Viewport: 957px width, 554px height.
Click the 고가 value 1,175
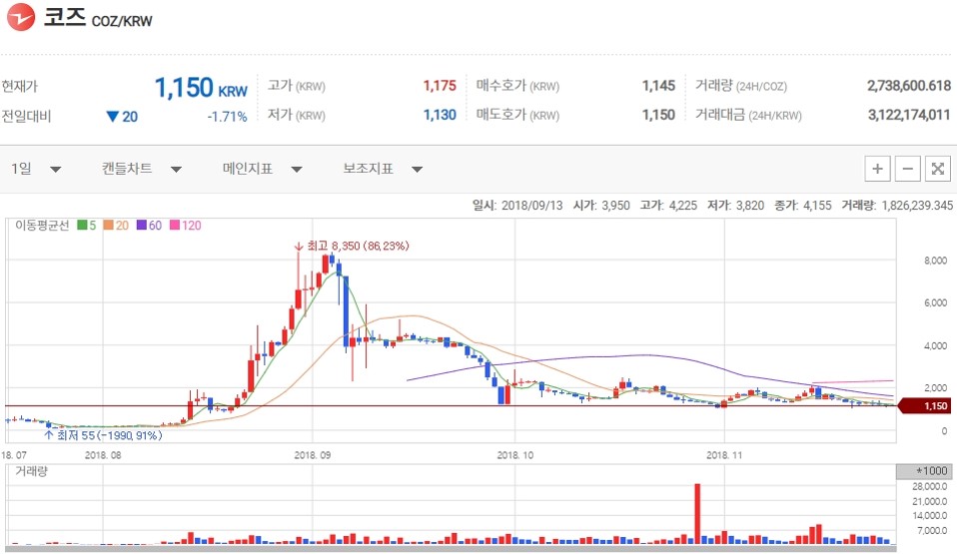[x=440, y=86]
